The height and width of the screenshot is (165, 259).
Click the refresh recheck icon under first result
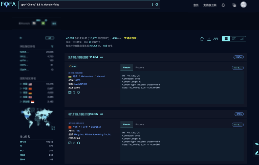[78, 92]
